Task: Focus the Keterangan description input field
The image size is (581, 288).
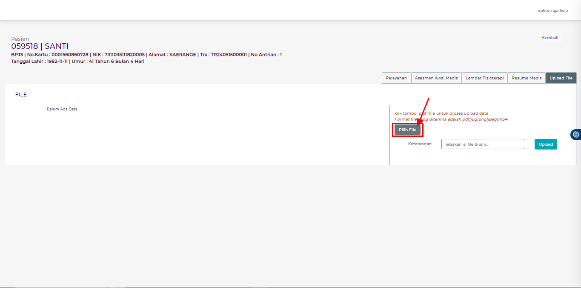Action: point(483,144)
